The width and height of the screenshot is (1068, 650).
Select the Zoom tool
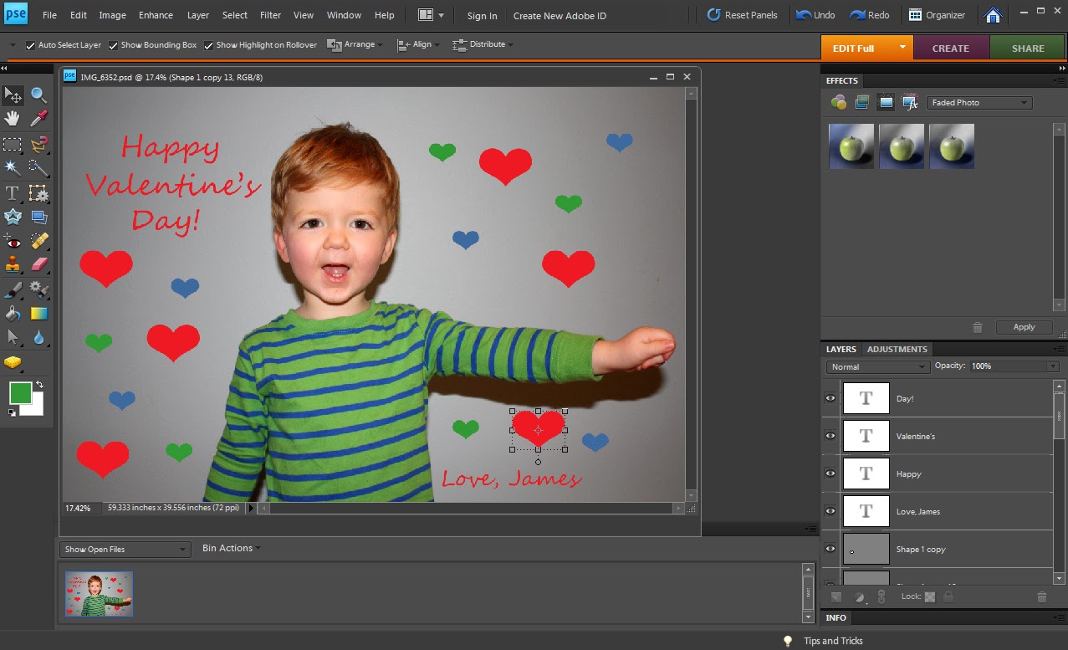pyautogui.click(x=38, y=95)
